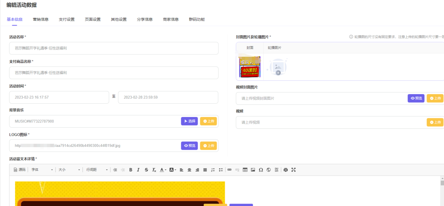Insert bulleted list
Image resolution: width=444 pixels, height=206 pixels.
(x=221, y=170)
